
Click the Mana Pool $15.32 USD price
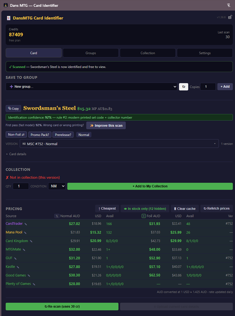[x=95, y=232]
